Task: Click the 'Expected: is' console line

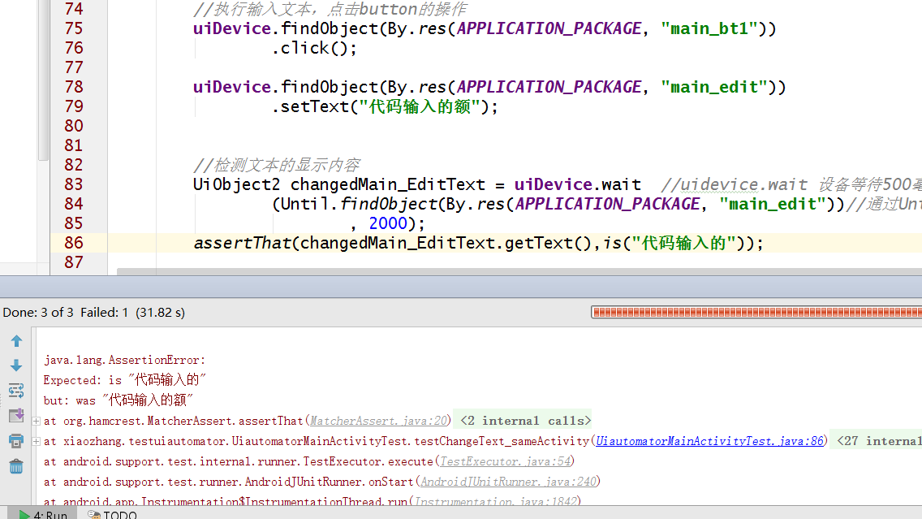Action: (x=125, y=380)
